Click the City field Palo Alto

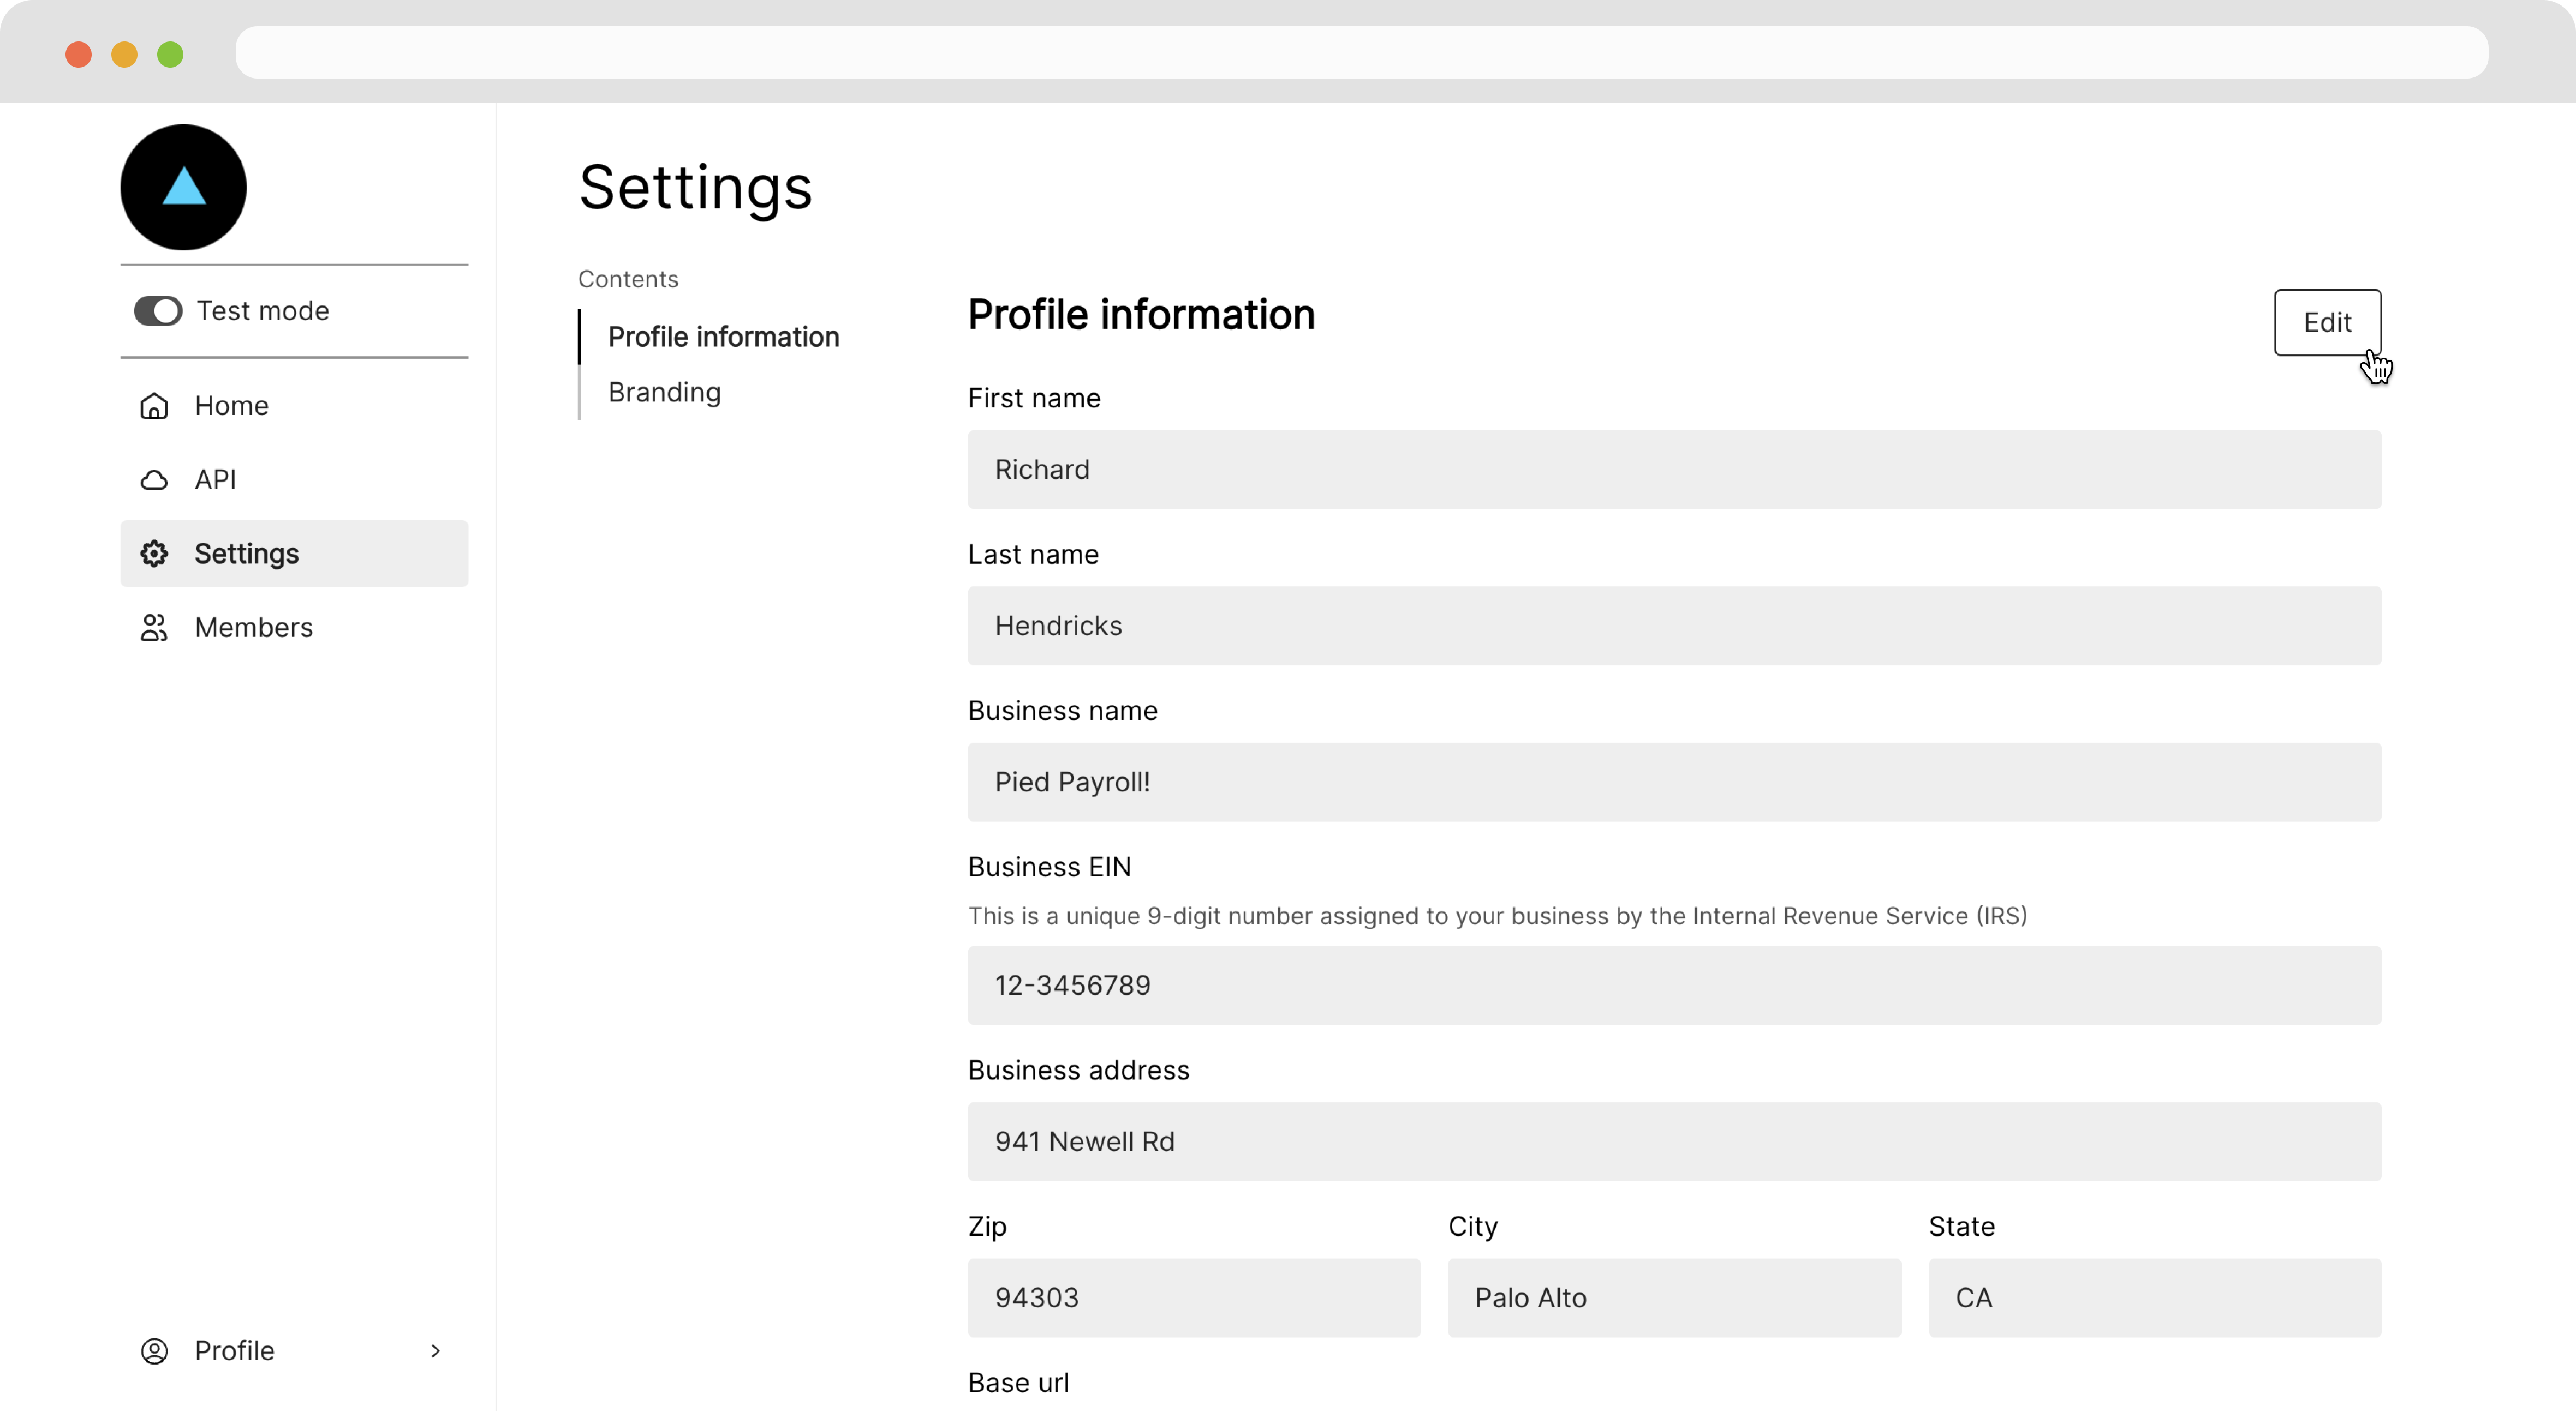point(1674,1297)
